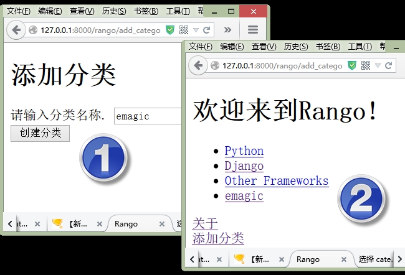This screenshot has height=275, width=405.
Task: Click address bar URL in welcome window
Action: [282, 65]
